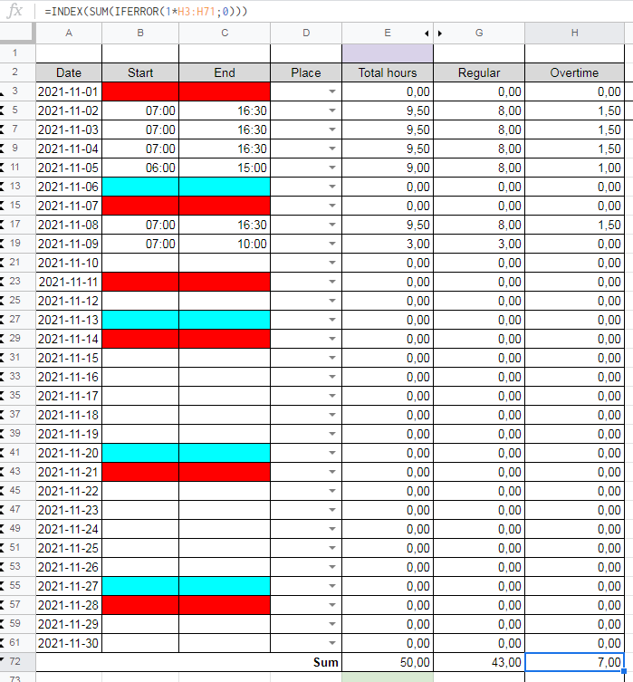
Task: Select the End header cell
Action: pos(225,72)
